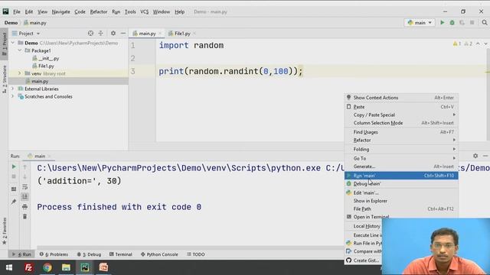Toggle Column Selection Mode in context menu

pos(401,123)
